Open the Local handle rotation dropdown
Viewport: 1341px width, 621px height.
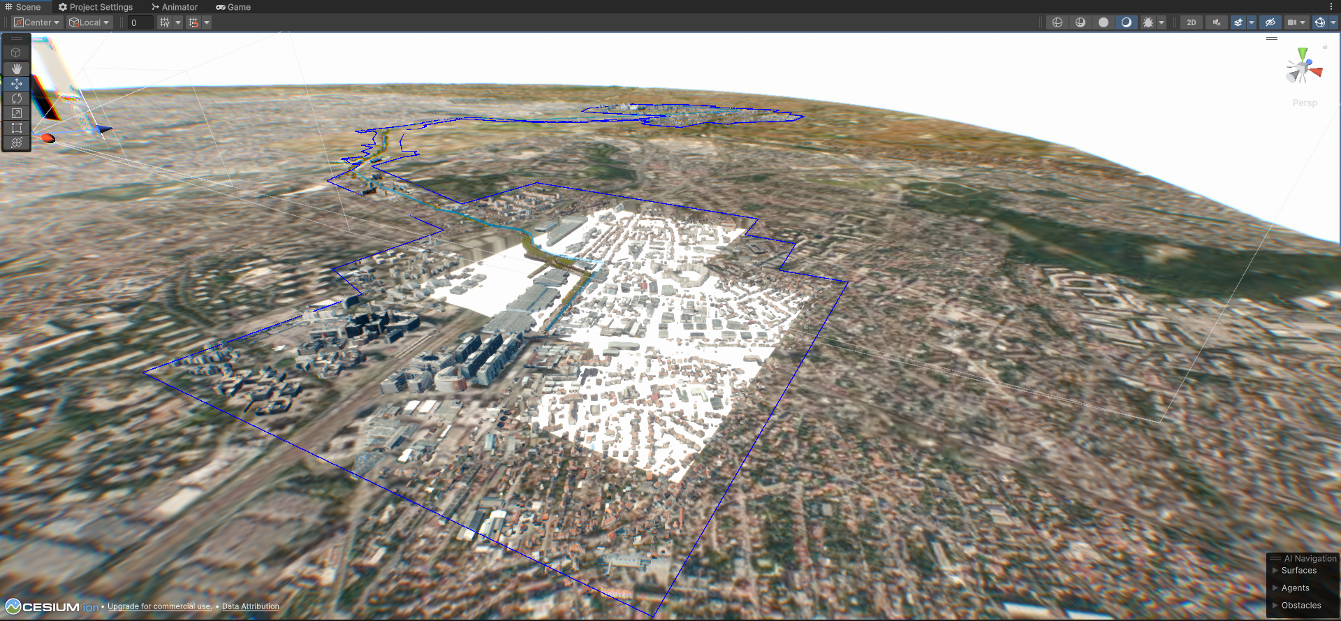(89, 22)
